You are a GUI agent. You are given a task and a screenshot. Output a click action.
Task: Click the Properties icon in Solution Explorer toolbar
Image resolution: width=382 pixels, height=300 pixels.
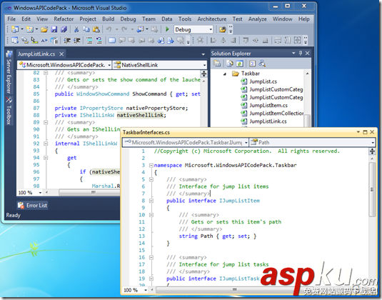point(217,64)
